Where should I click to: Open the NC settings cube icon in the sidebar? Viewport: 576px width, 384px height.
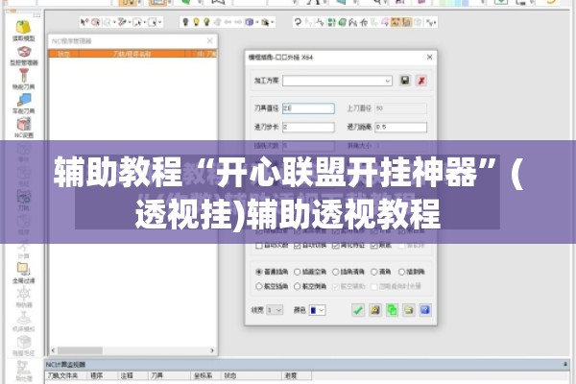[x=24, y=124]
